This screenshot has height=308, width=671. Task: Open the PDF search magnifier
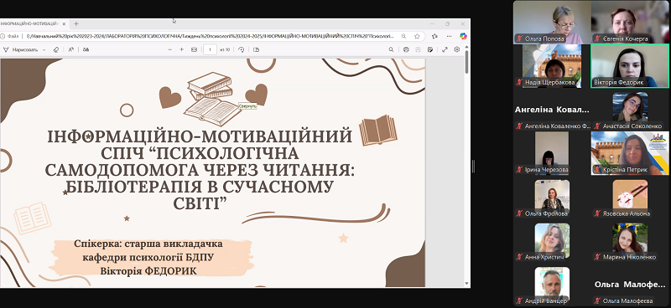(391, 49)
